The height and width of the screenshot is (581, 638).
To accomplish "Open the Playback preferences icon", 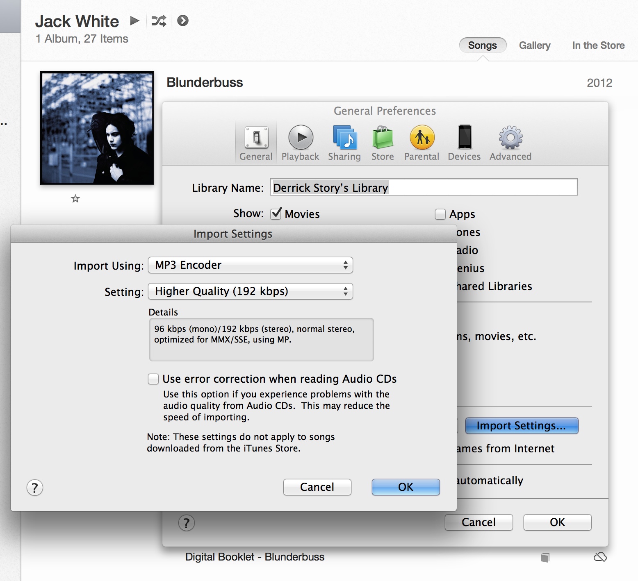I will (301, 138).
